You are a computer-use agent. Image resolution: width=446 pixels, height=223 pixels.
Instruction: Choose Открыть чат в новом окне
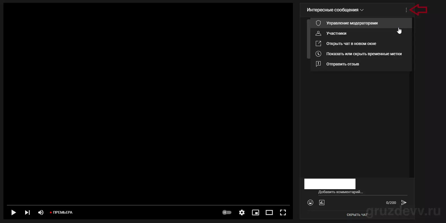361,44
